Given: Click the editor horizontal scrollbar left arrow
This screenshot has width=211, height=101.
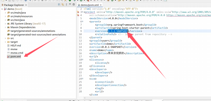Looking at the screenshot, I should click(x=85, y=98).
